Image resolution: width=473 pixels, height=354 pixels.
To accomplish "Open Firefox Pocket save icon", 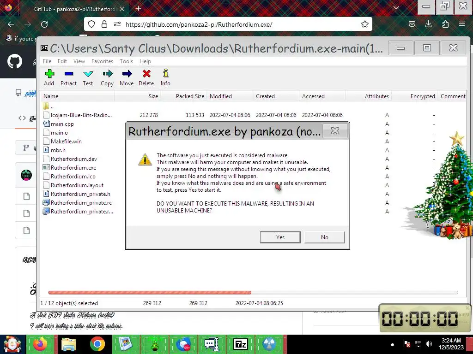I will (x=412, y=24).
